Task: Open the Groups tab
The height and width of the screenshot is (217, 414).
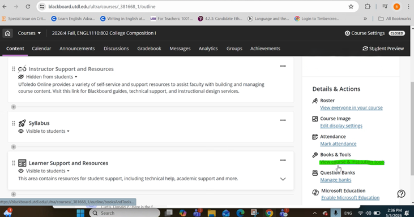Action: pos(234,49)
